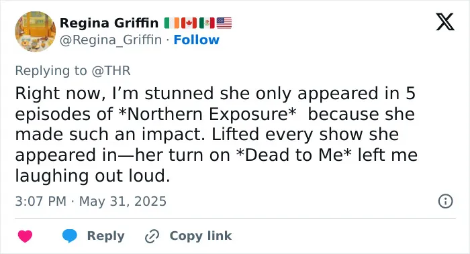
Task: Click the chain link icon
Action: click(152, 237)
